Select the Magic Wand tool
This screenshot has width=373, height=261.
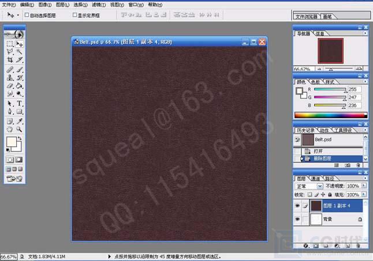19,52
